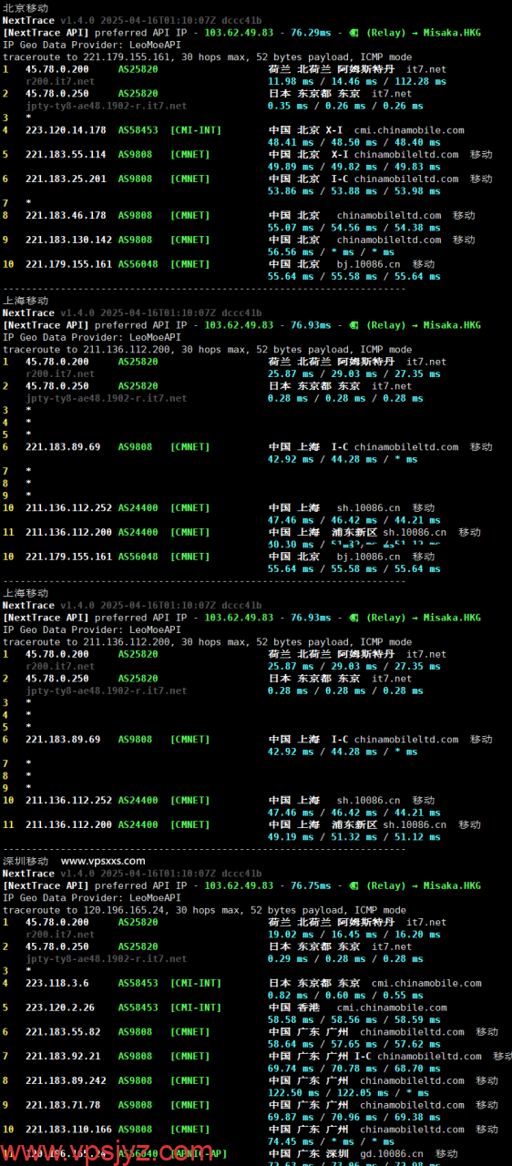Click hop IP 223.118.3.6
The height and width of the screenshot is (1166, 512).
(57, 983)
